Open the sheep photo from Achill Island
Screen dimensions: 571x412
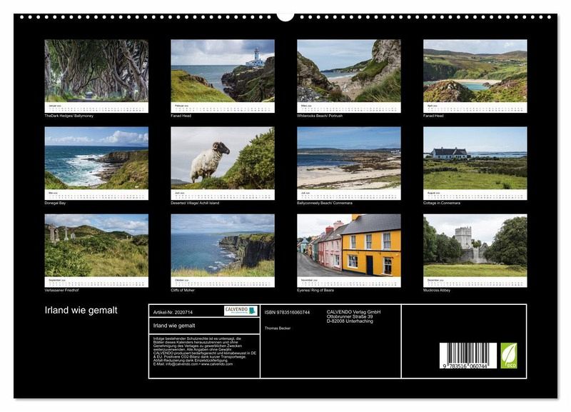[x=223, y=158]
